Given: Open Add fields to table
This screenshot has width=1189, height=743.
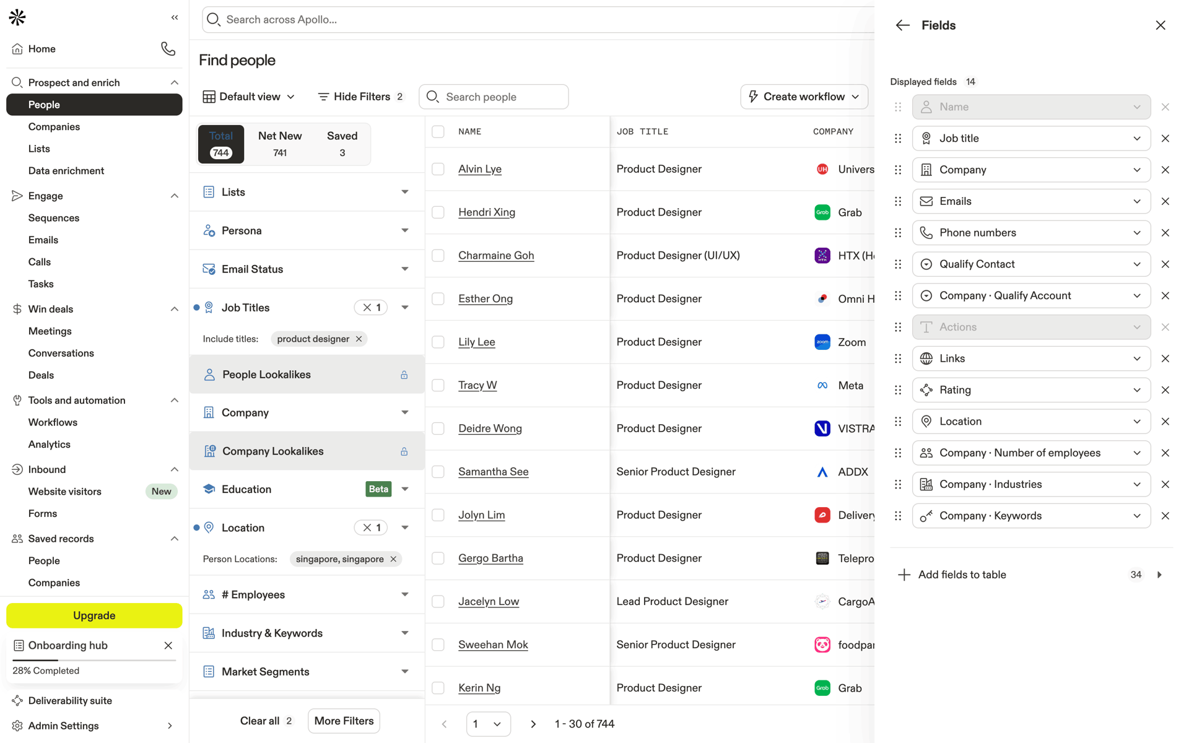Looking at the screenshot, I should [x=1031, y=575].
